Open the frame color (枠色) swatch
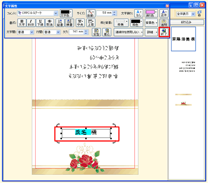This screenshot has width=208, height=183. pyautogui.click(x=136, y=23)
